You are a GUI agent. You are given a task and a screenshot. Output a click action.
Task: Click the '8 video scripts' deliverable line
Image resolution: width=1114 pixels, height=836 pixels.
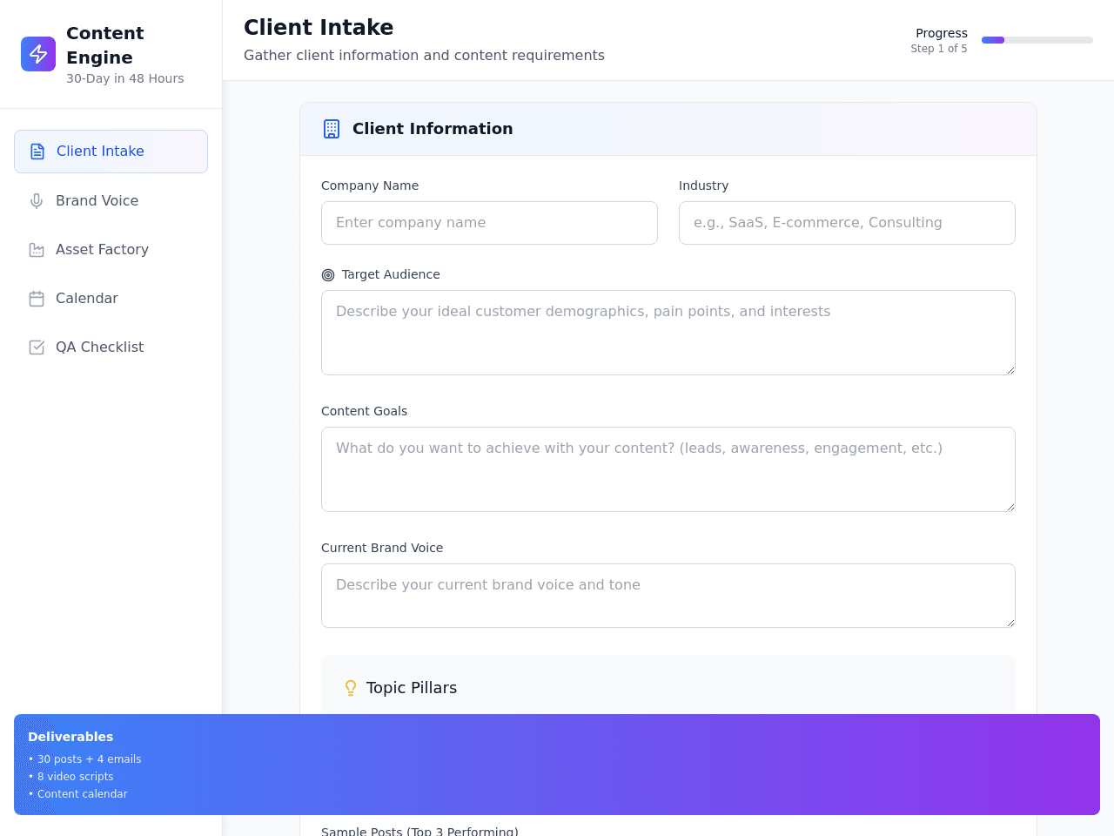(x=70, y=777)
